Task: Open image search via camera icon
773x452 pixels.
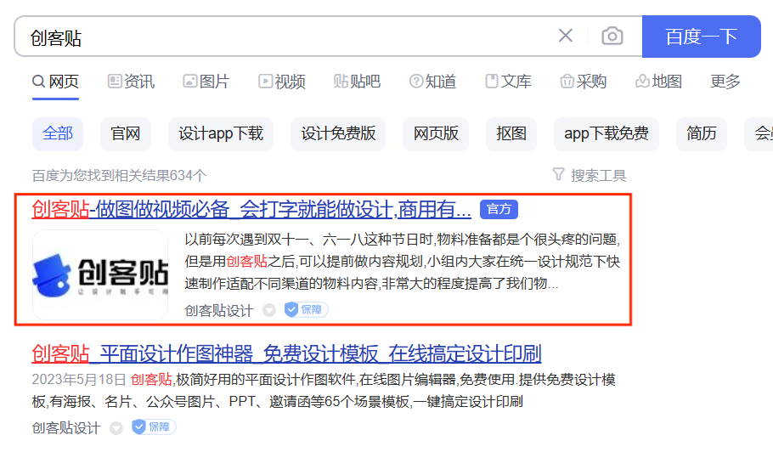Action: [x=612, y=36]
